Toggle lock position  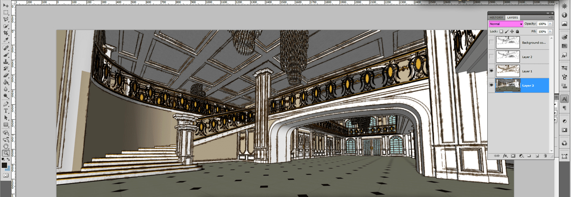point(512,32)
